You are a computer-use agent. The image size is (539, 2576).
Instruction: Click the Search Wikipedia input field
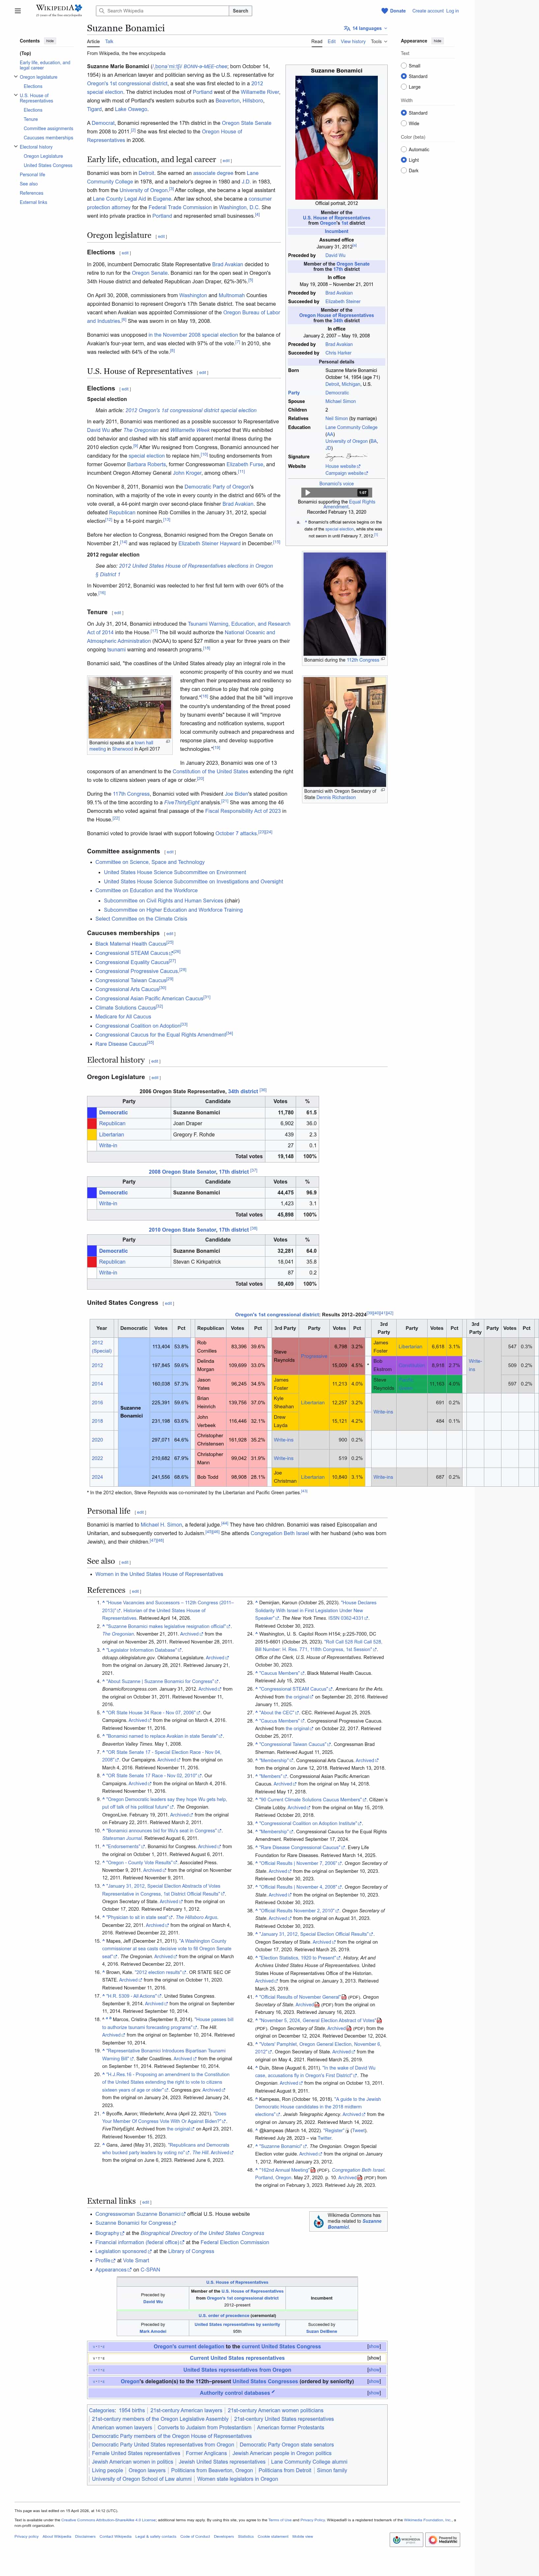[165, 11]
